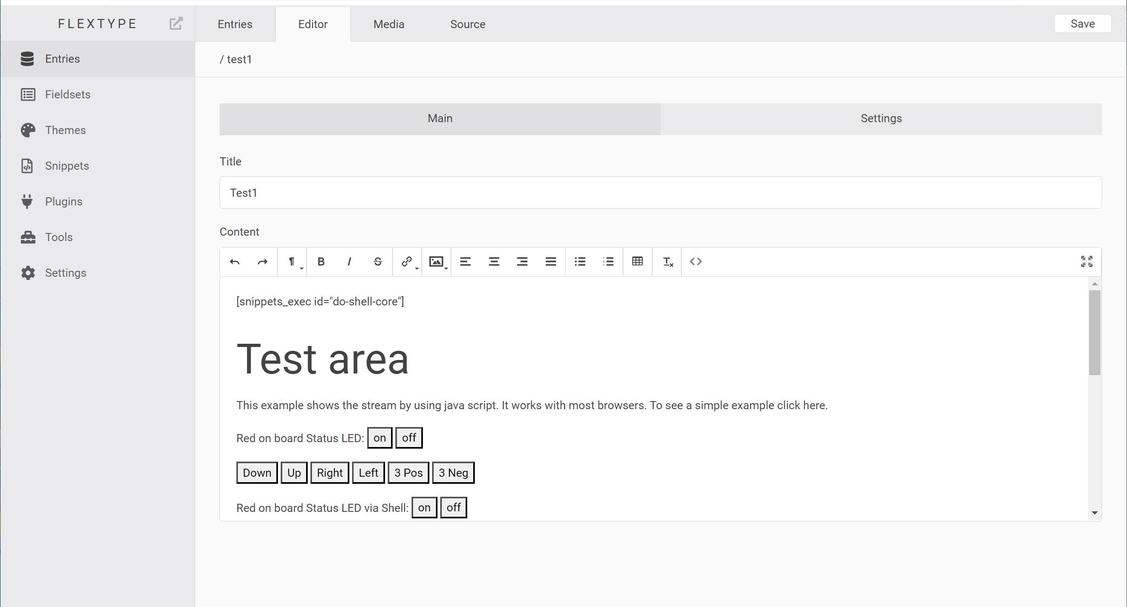Toggle bold formatting
The height and width of the screenshot is (607, 1127).
321,262
